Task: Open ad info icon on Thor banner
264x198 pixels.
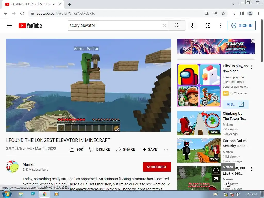Action: pos(253,41)
